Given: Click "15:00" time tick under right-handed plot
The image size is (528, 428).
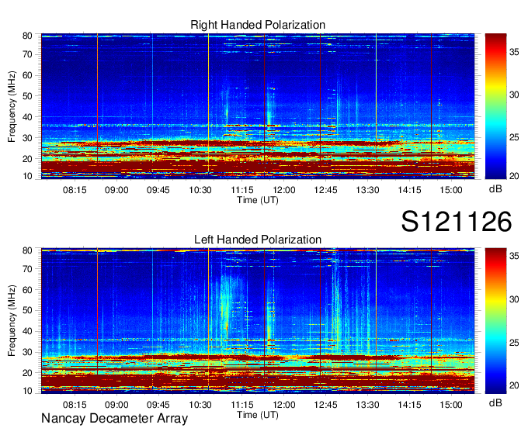Looking at the screenshot, I should (x=451, y=190).
